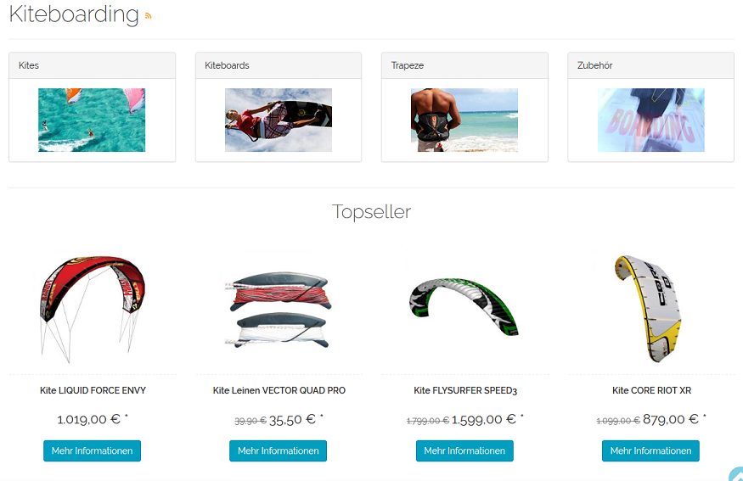View the yellow Core Riot XR kite image

pyautogui.click(x=648, y=309)
